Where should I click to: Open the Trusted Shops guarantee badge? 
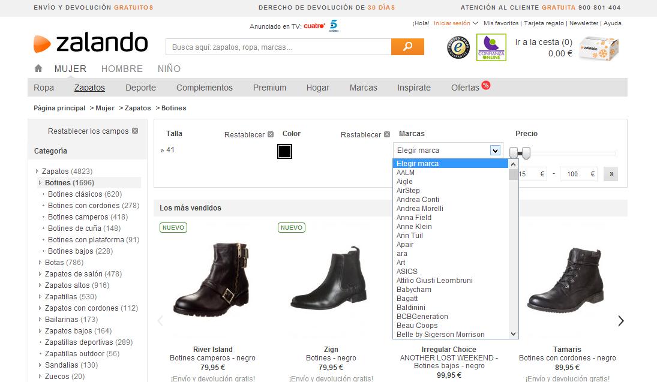pos(458,48)
